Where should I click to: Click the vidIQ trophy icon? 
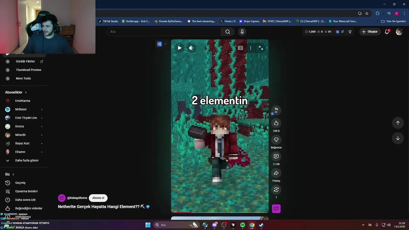pyautogui.click(x=350, y=32)
